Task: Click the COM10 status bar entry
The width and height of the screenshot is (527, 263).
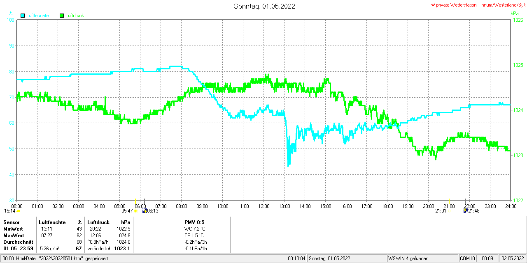Action: [468, 258]
